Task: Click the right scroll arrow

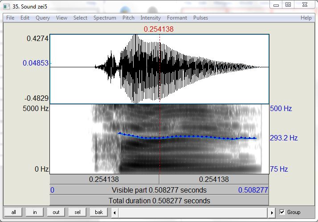Action: (x=272, y=213)
